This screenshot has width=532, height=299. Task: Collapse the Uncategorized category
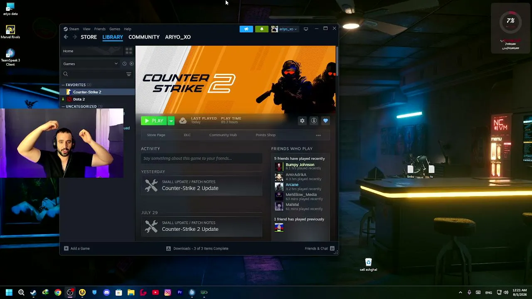point(63,107)
